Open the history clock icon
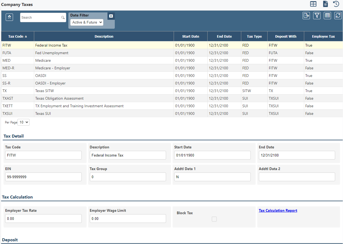This screenshot has height=244, width=343. click(x=336, y=4)
